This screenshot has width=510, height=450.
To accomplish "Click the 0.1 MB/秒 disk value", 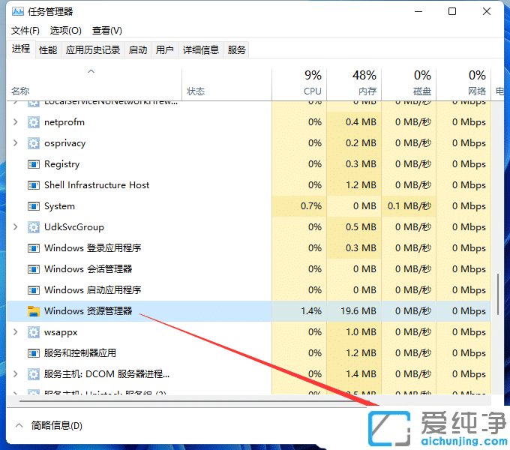I will click(409, 206).
